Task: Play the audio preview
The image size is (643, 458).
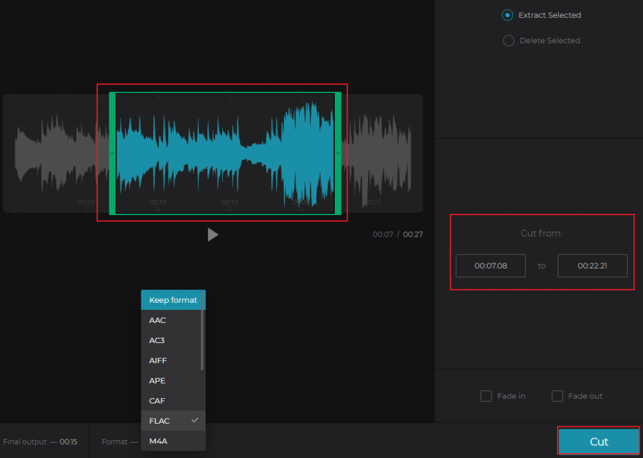Action: pyautogui.click(x=213, y=235)
